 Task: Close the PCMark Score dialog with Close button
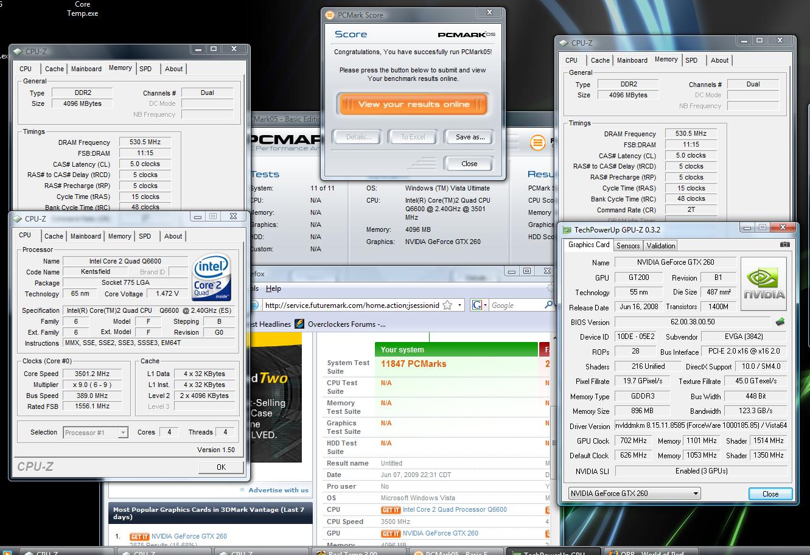469,164
